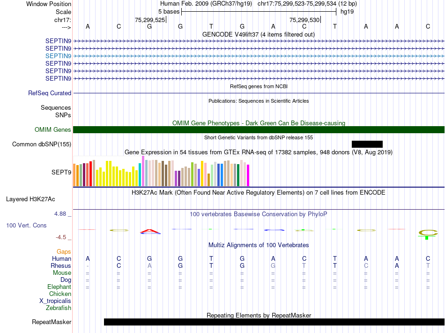This screenshot has height=333, width=445.
Task: Click position marker 75,299,525
Action: point(150,20)
